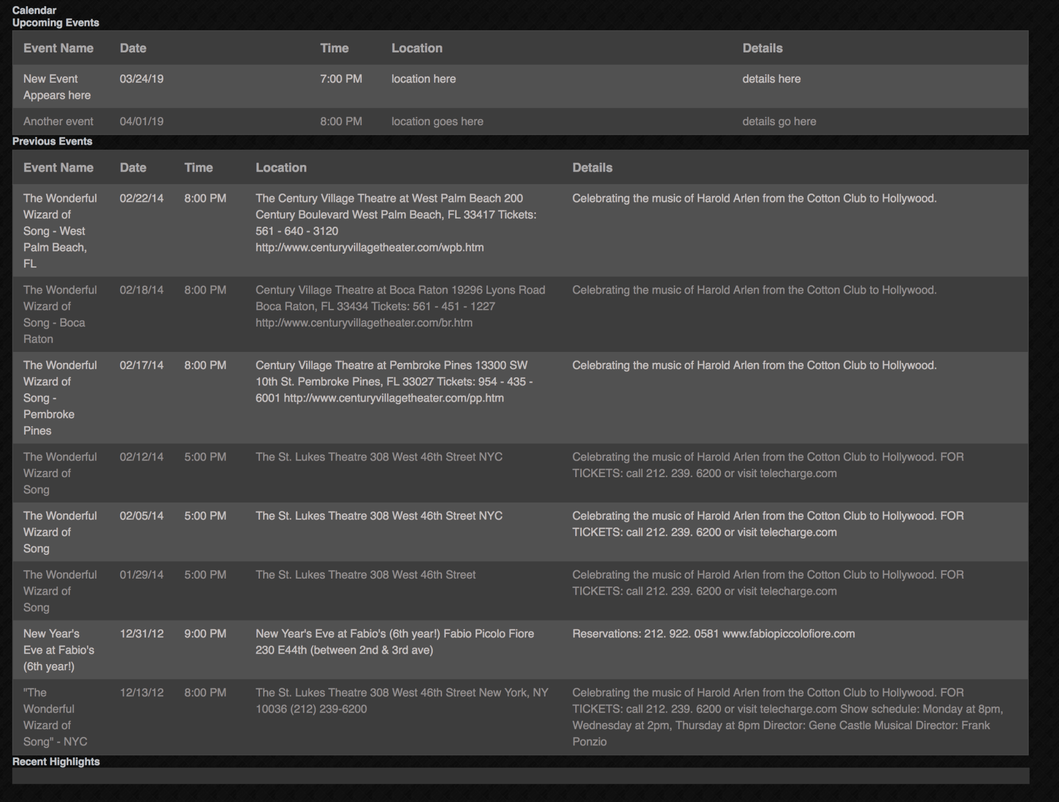Select the New Year's Eve at Fabio's event name
The image size is (1059, 802).
(58, 650)
